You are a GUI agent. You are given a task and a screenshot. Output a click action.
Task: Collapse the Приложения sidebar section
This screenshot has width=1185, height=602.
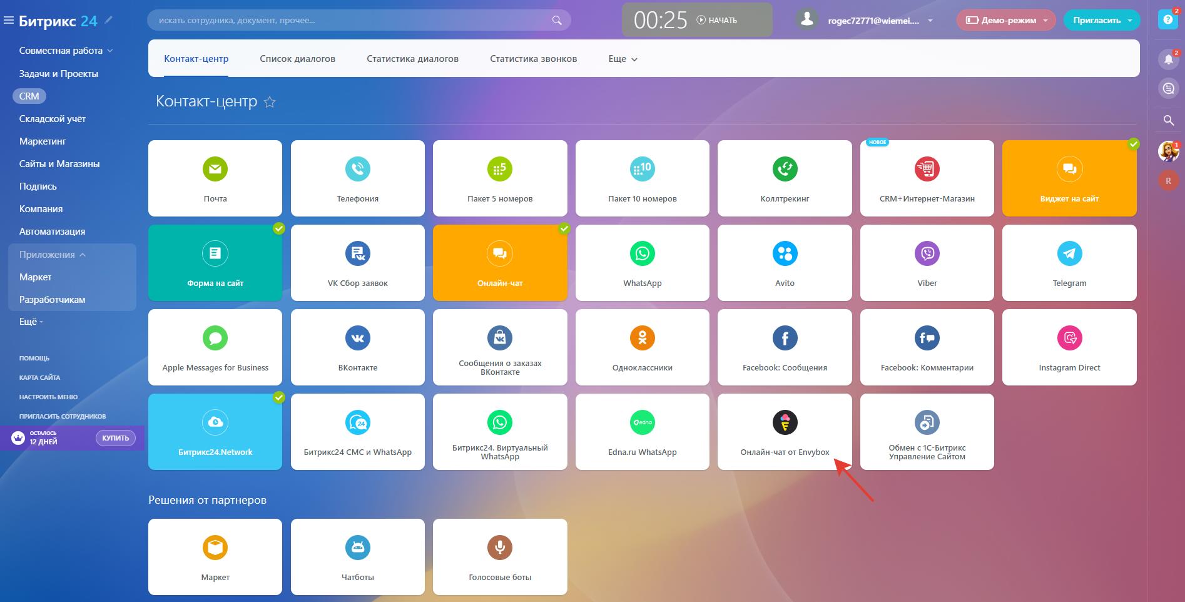(x=53, y=255)
